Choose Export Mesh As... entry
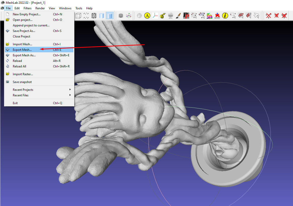This screenshot has width=293, height=206. click(39, 55)
